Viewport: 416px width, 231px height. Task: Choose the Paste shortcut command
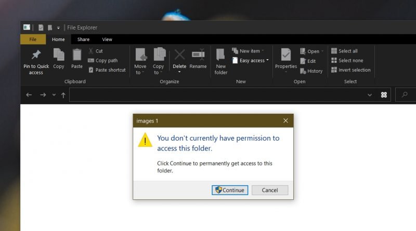(x=107, y=70)
